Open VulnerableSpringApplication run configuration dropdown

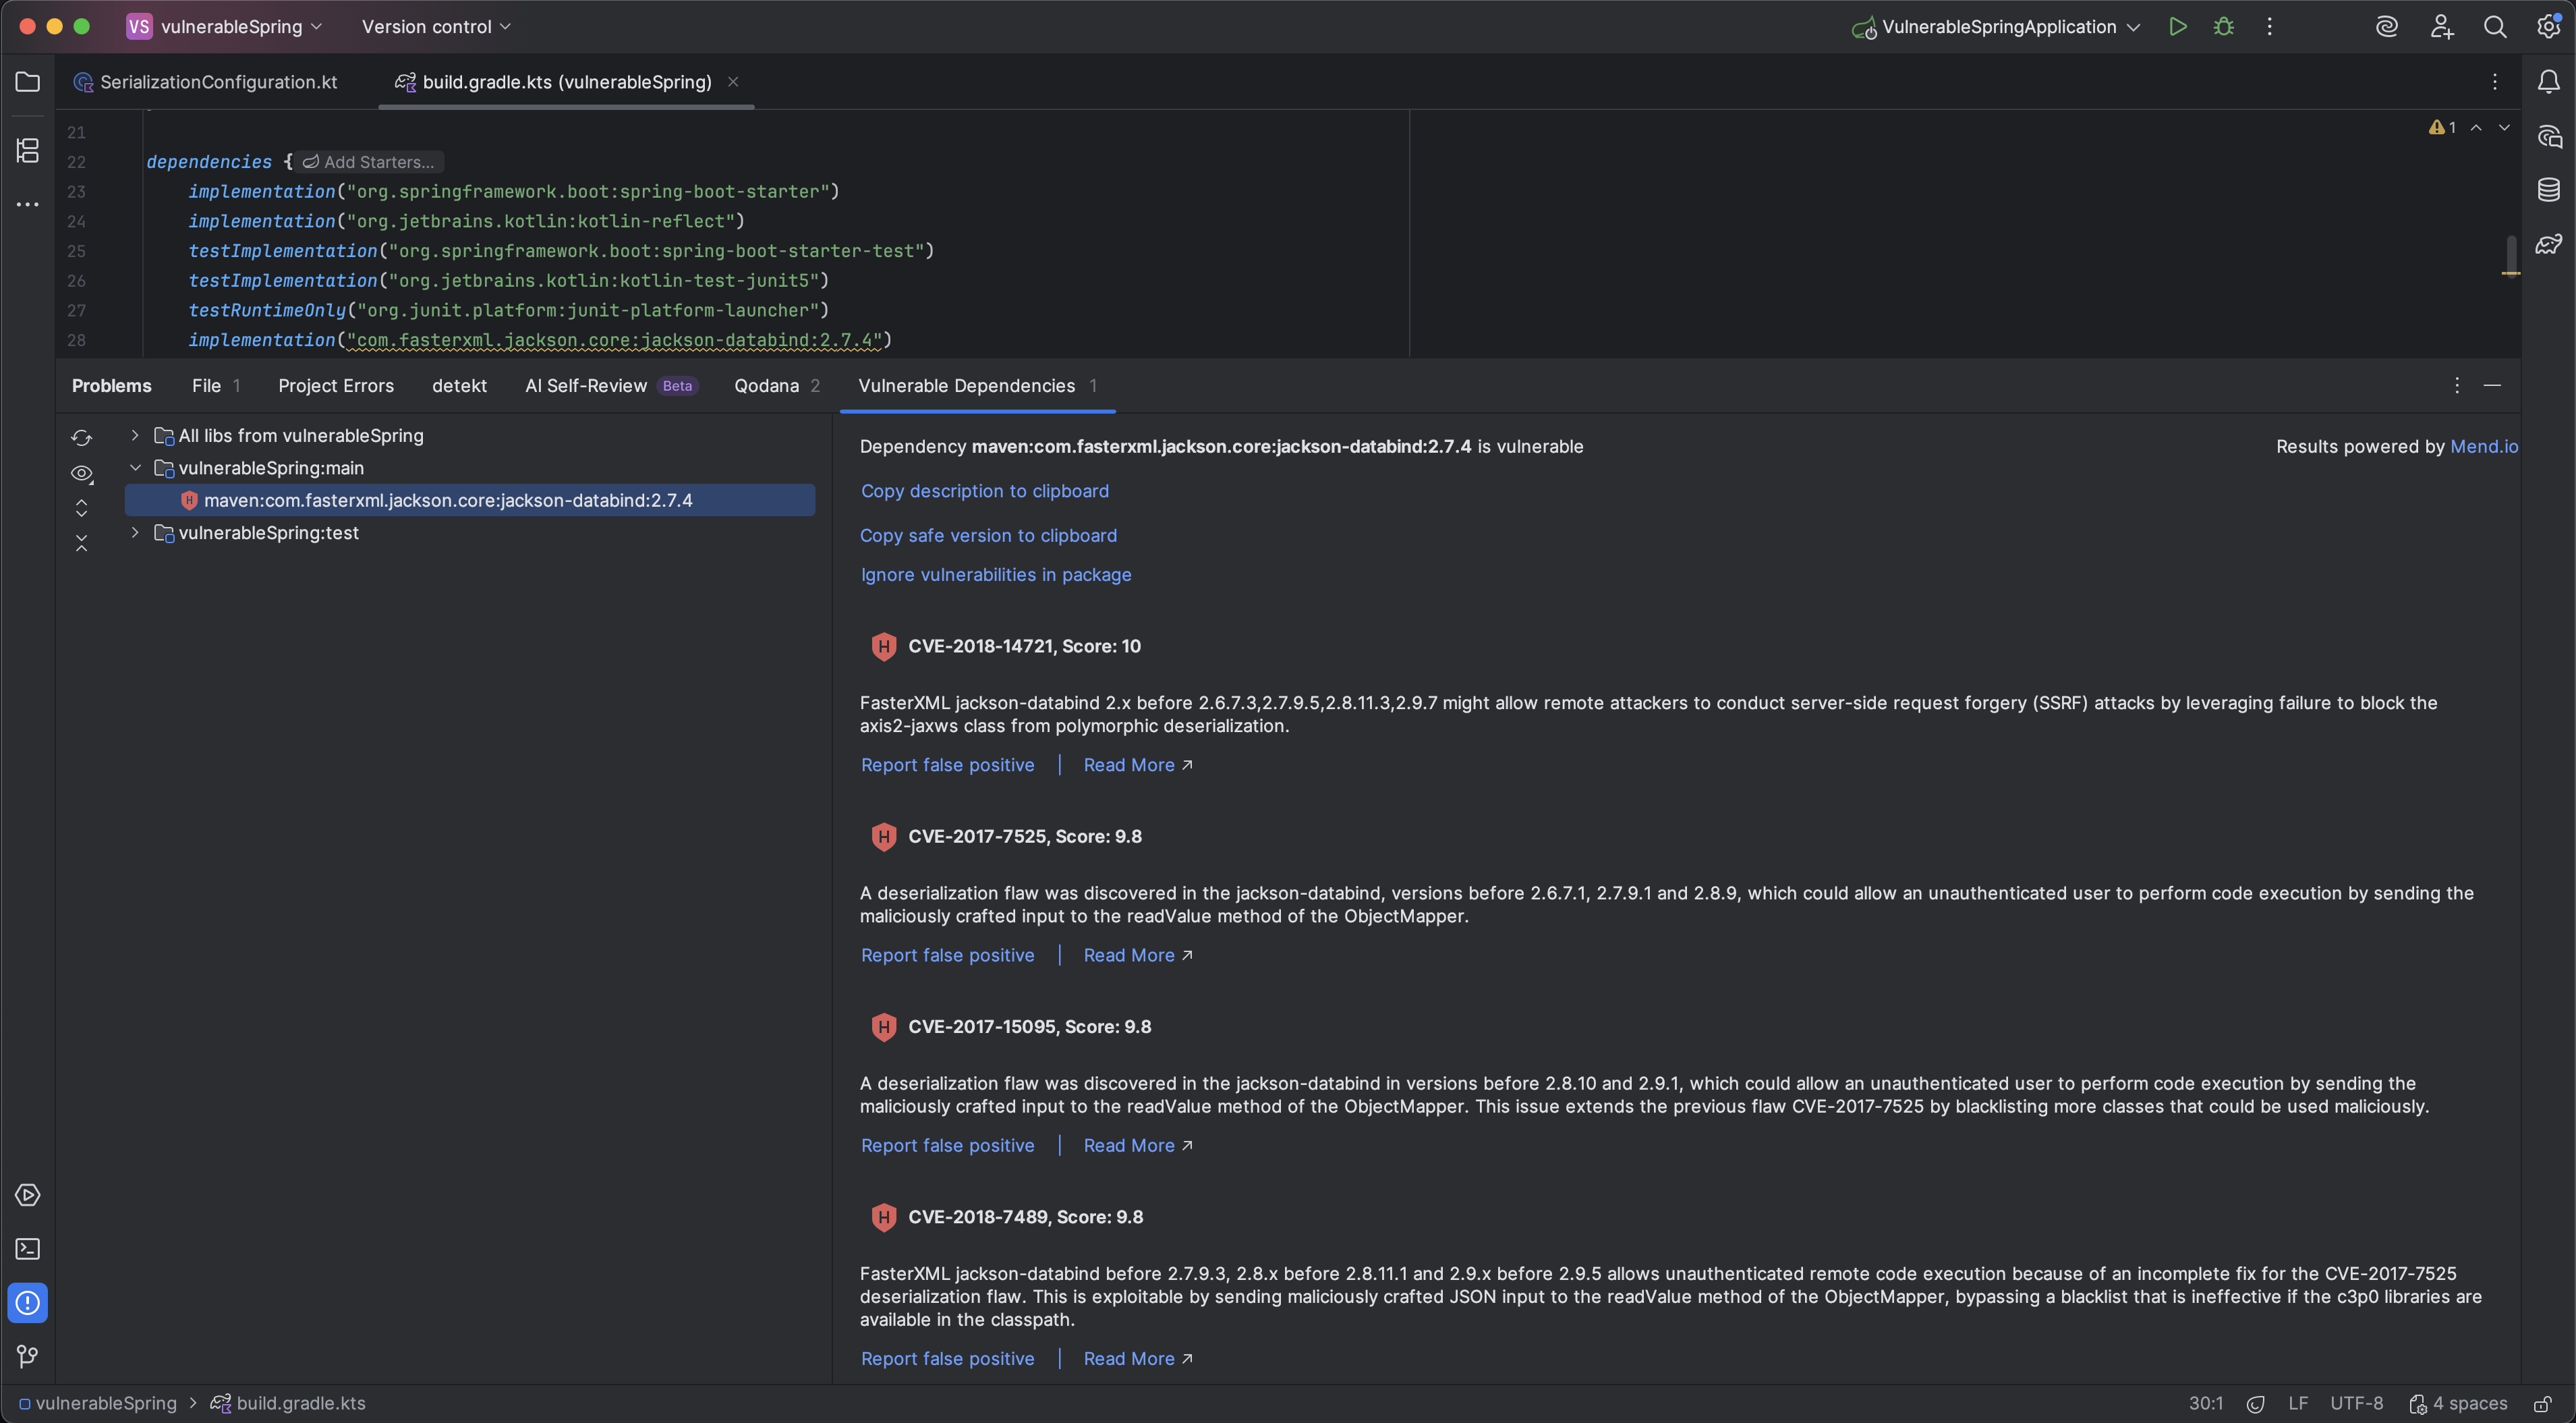(1996, 27)
